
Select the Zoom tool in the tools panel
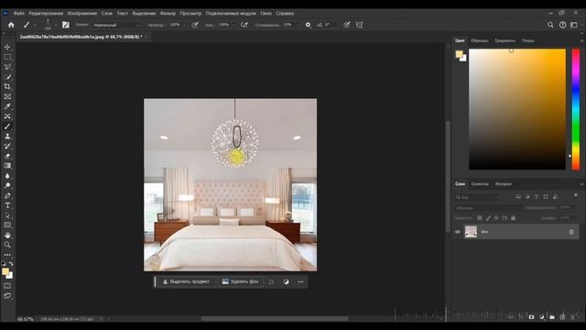[x=7, y=245]
